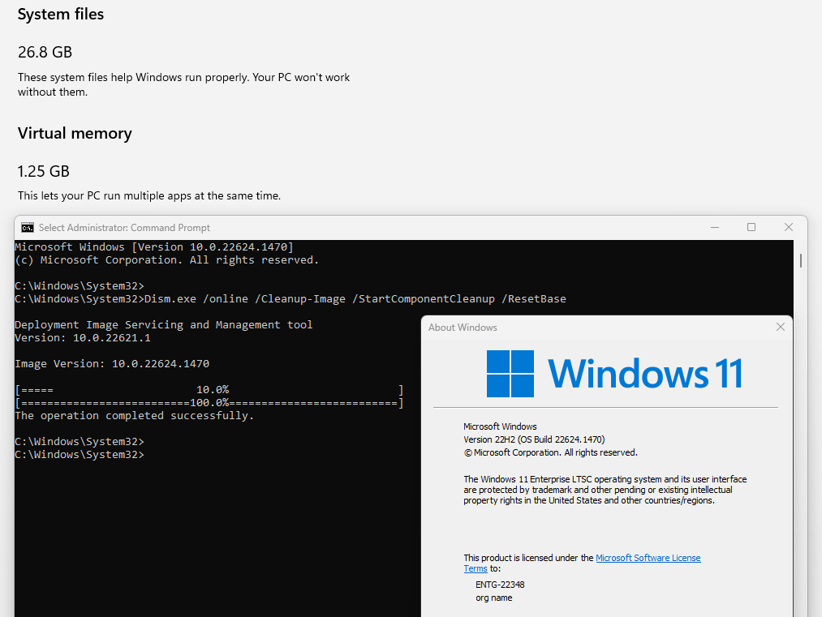
Task: Open the Microsoft Software License link
Action: 648,558
